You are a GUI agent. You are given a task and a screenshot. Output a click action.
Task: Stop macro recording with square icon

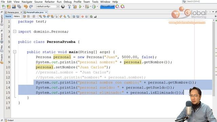point(86,17)
